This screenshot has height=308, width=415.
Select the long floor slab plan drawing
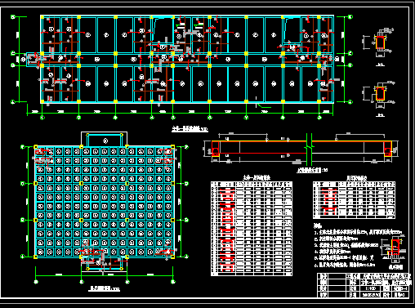(x=187, y=59)
